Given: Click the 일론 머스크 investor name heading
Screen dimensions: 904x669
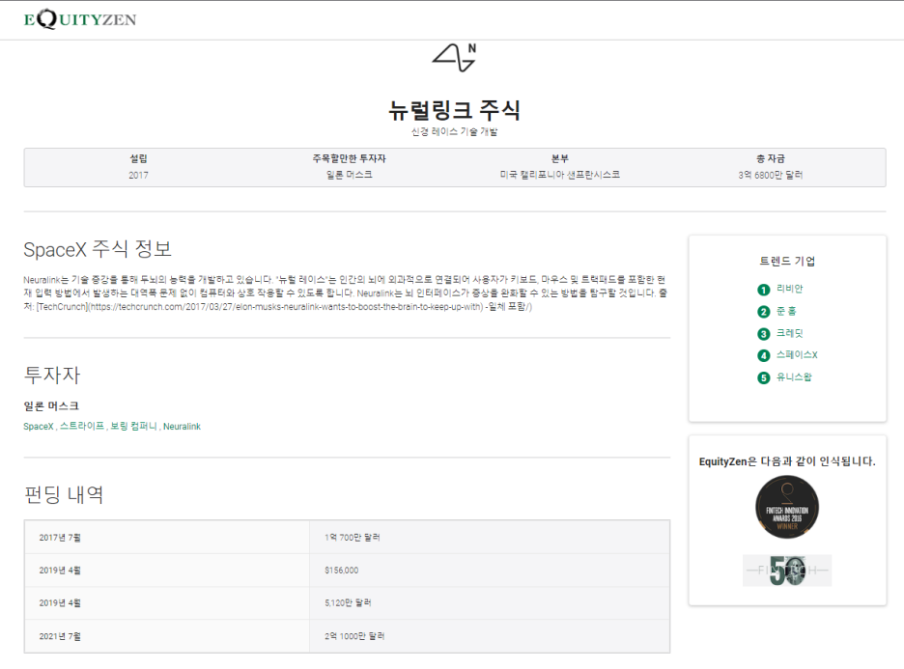Looking at the screenshot, I should 51,406.
